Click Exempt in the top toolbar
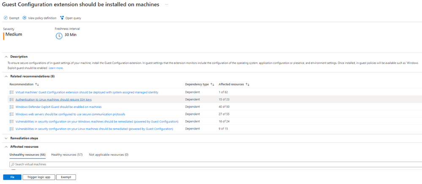Viewport: 422px width, 184px height. (11, 18)
